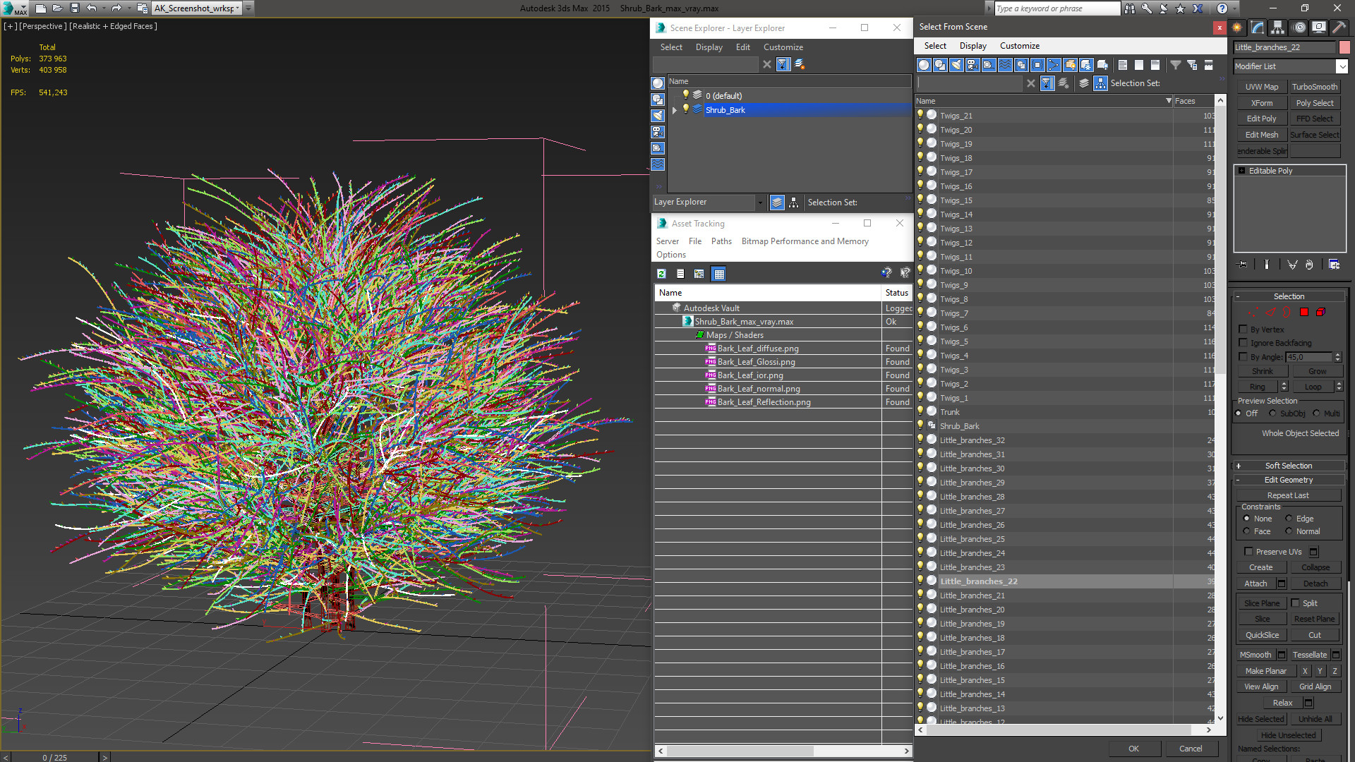Expand Soft Selection rollout

click(x=1289, y=466)
